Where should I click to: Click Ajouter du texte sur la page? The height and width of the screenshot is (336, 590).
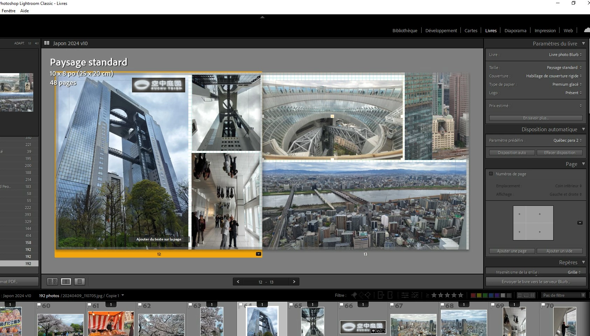[x=159, y=239]
